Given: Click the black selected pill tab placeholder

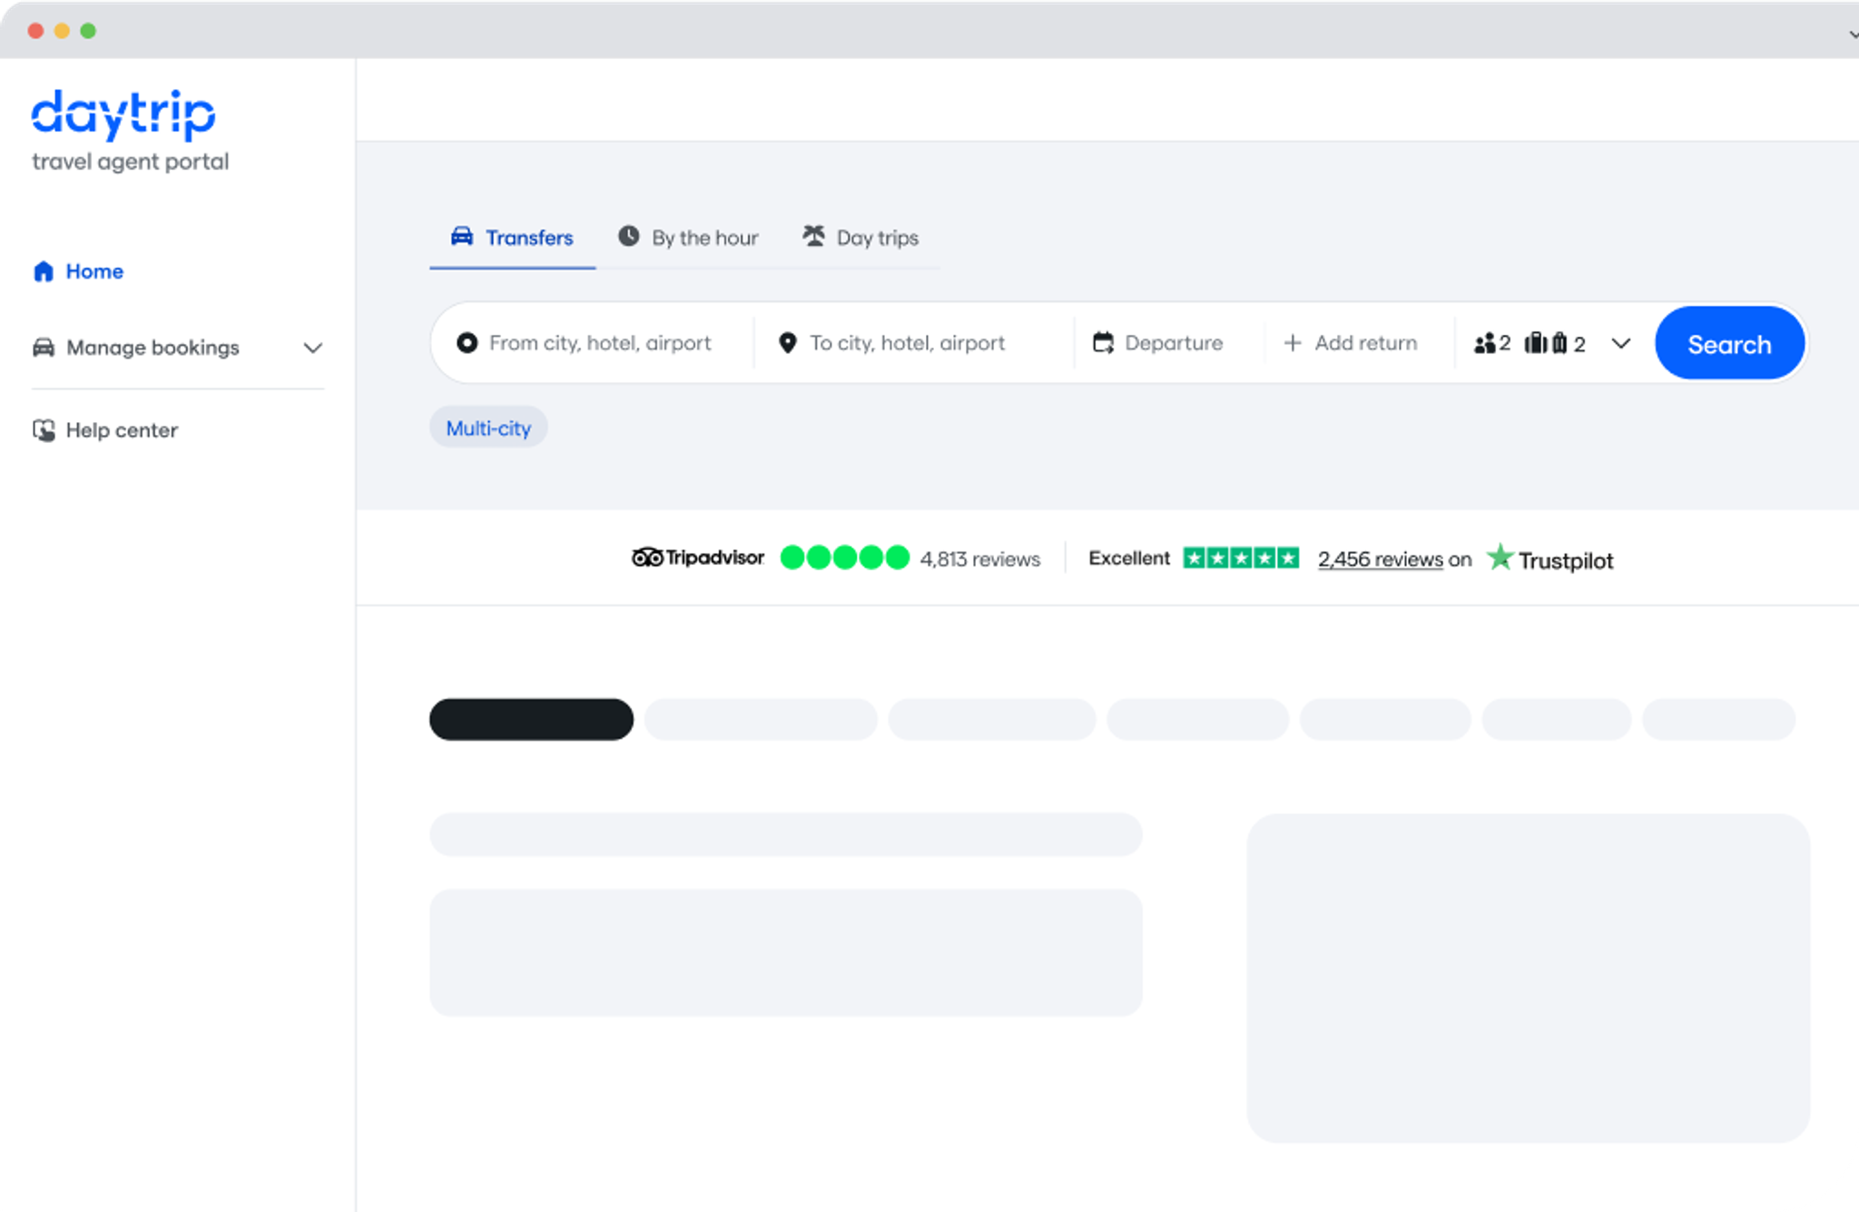Looking at the screenshot, I should (x=531, y=719).
